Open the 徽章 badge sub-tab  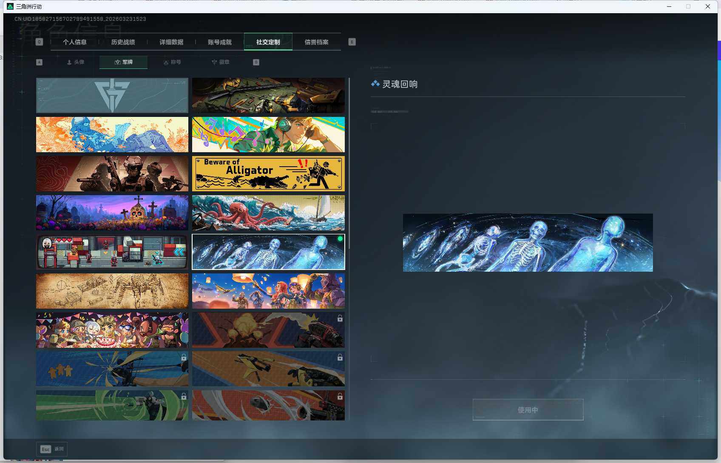point(221,62)
